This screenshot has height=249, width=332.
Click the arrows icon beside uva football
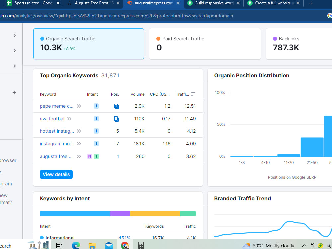click(x=69, y=119)
